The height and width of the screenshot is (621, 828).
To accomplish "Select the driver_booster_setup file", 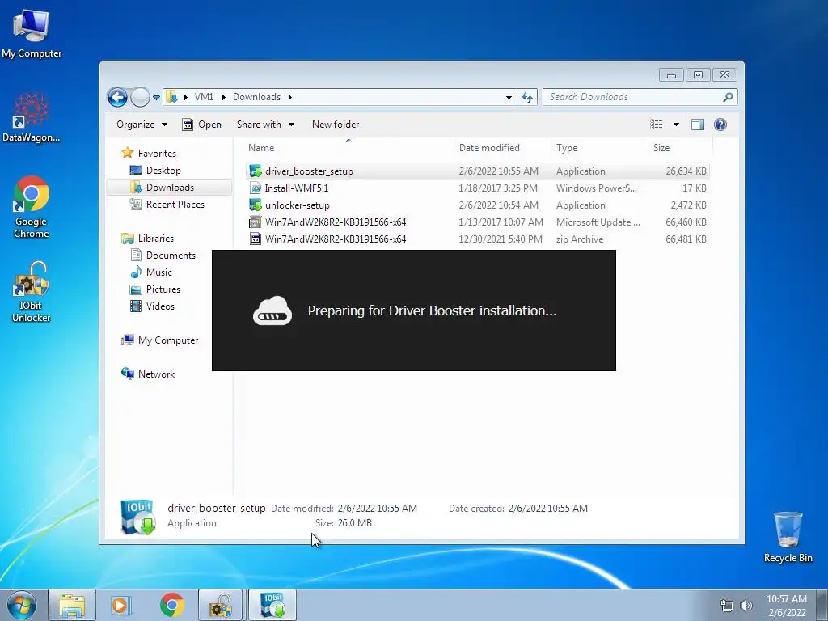I will pos(477,171).
